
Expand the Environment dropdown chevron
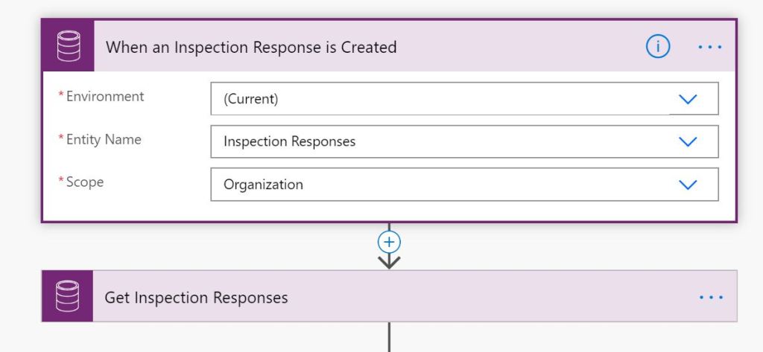(x=688, y=99)
